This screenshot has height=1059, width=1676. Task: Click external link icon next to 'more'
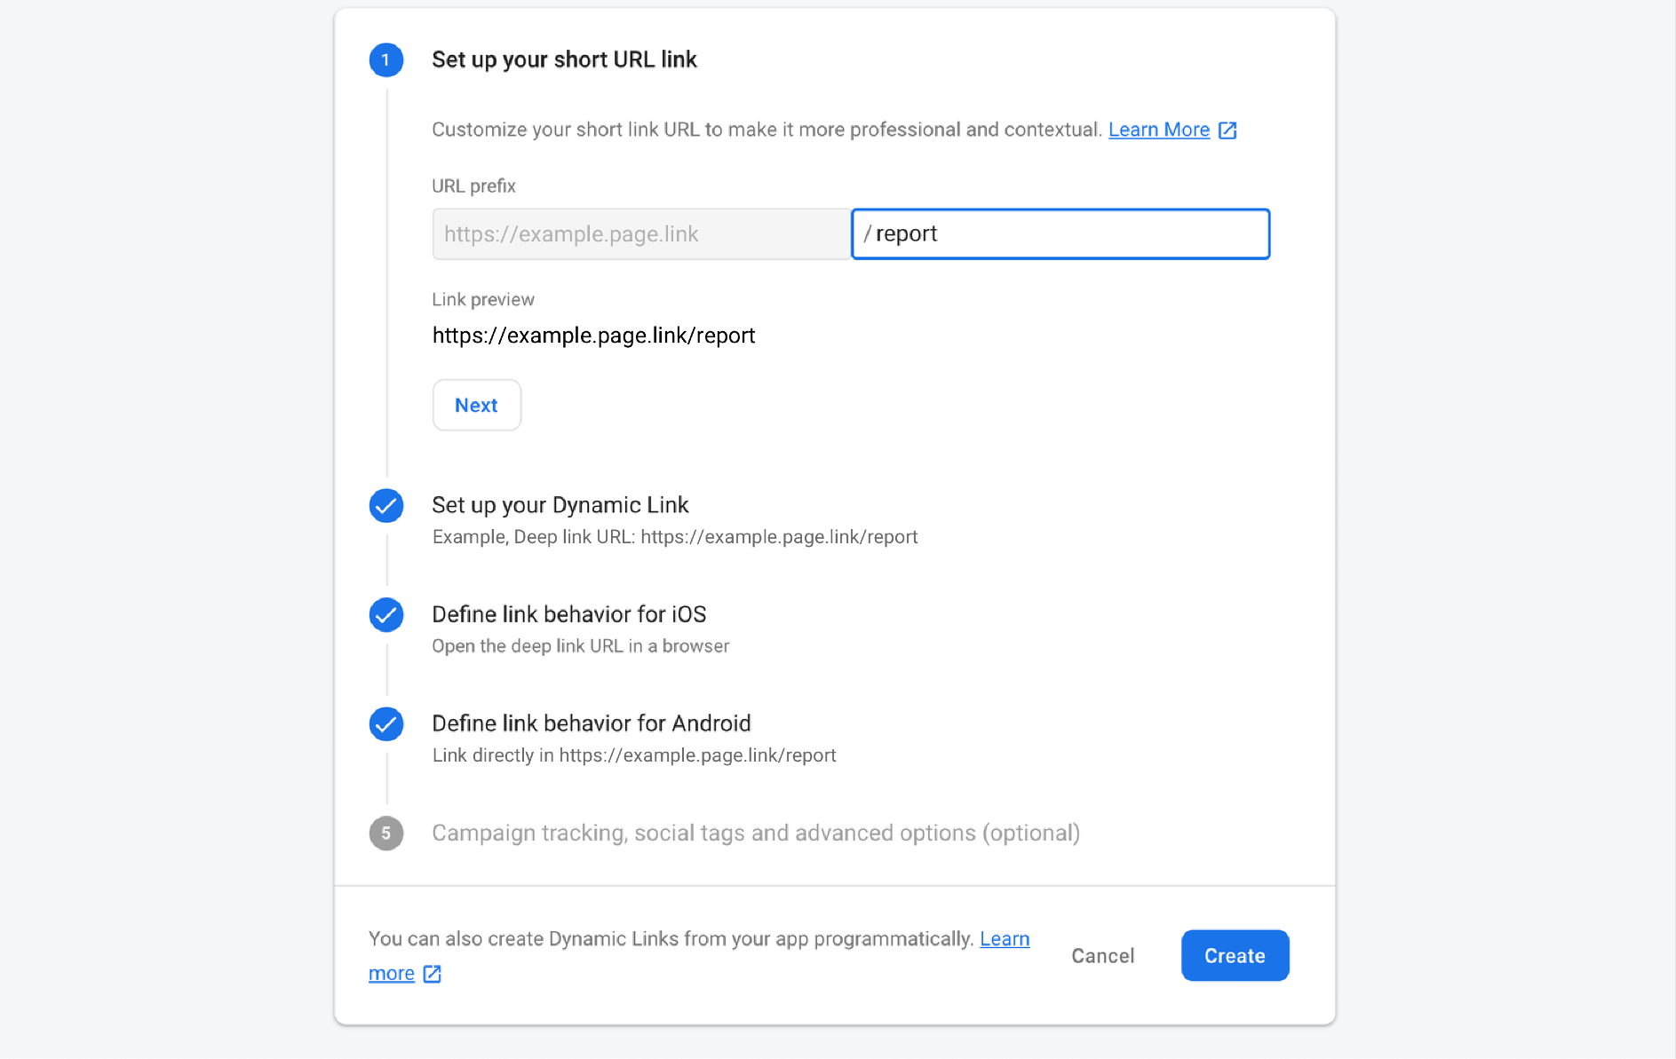click(432, 975)
